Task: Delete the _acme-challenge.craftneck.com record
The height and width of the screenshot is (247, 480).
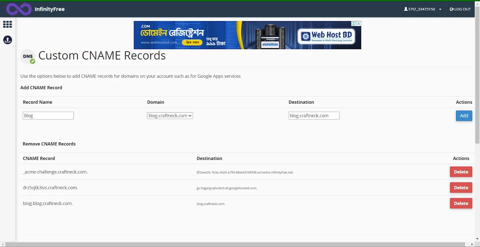Action: coord(461,172)
